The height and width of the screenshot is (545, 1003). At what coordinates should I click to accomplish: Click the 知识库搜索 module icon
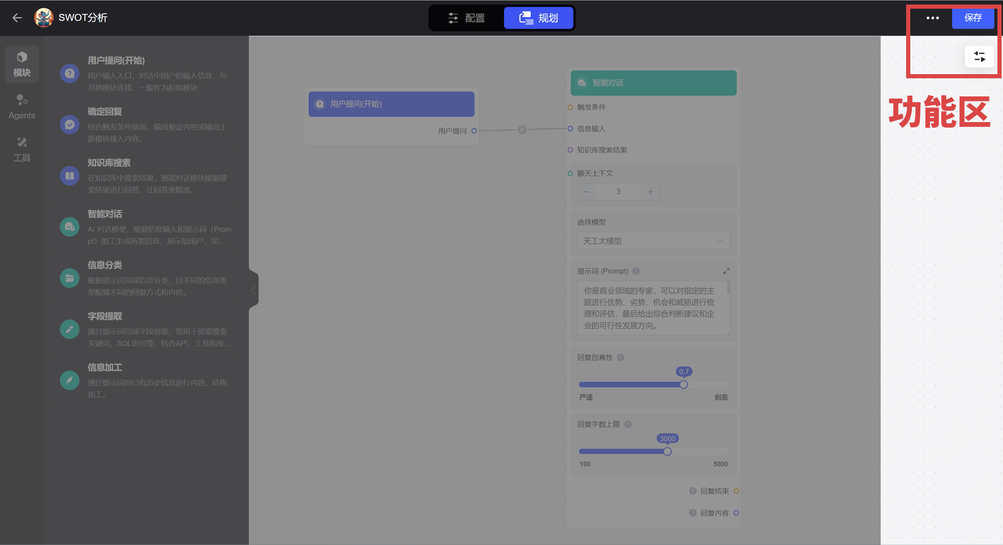(70, 176)
